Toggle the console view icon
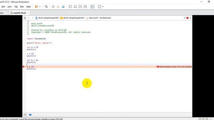 coord(92,7)
